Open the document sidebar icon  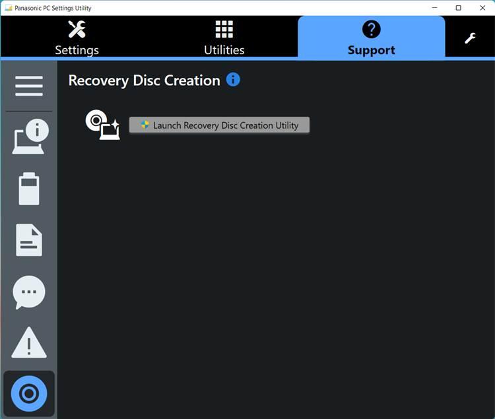[x=29, y=240]
